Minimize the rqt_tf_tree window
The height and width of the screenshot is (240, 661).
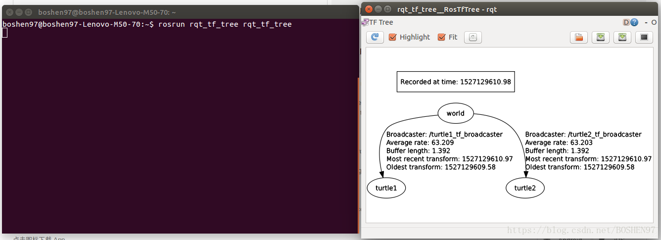point(378,9)
